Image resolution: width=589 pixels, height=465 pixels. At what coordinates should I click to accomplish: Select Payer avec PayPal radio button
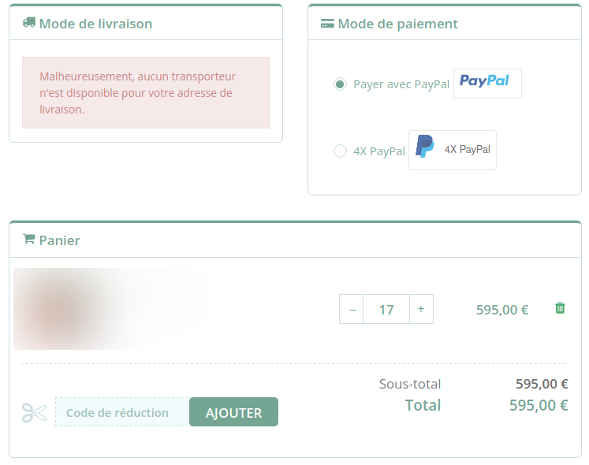pos(340,84)
